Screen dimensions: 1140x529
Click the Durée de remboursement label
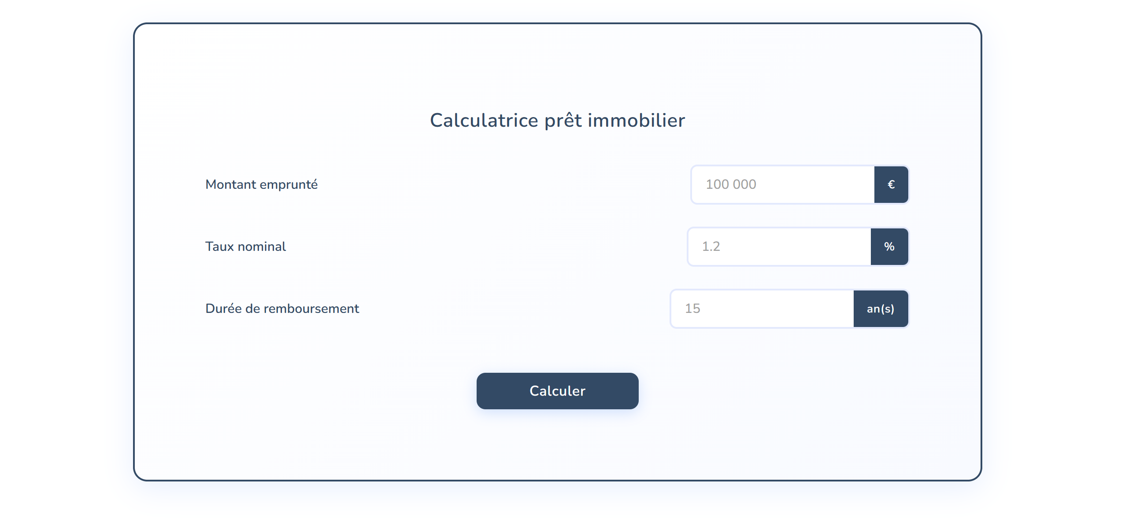(282, 308)
